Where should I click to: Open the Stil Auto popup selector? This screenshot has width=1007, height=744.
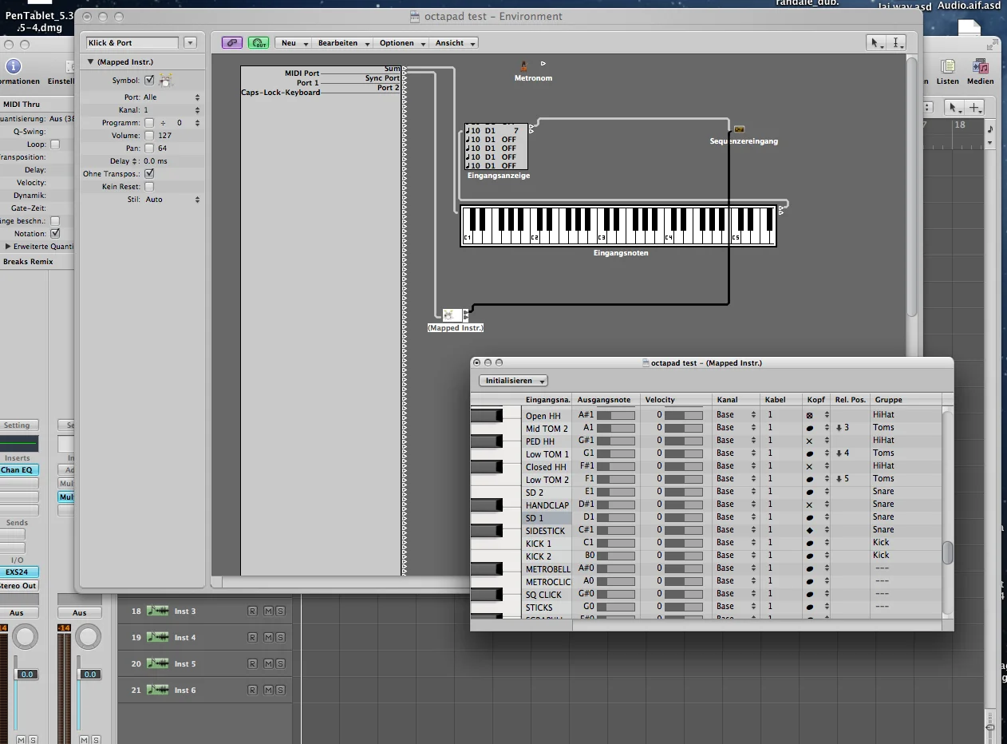tap(172, 200)
